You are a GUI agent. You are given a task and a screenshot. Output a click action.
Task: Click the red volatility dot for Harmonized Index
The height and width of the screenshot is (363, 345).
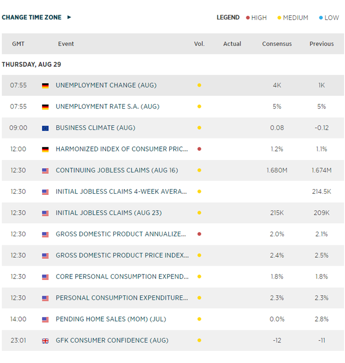[x=199, y=149]
